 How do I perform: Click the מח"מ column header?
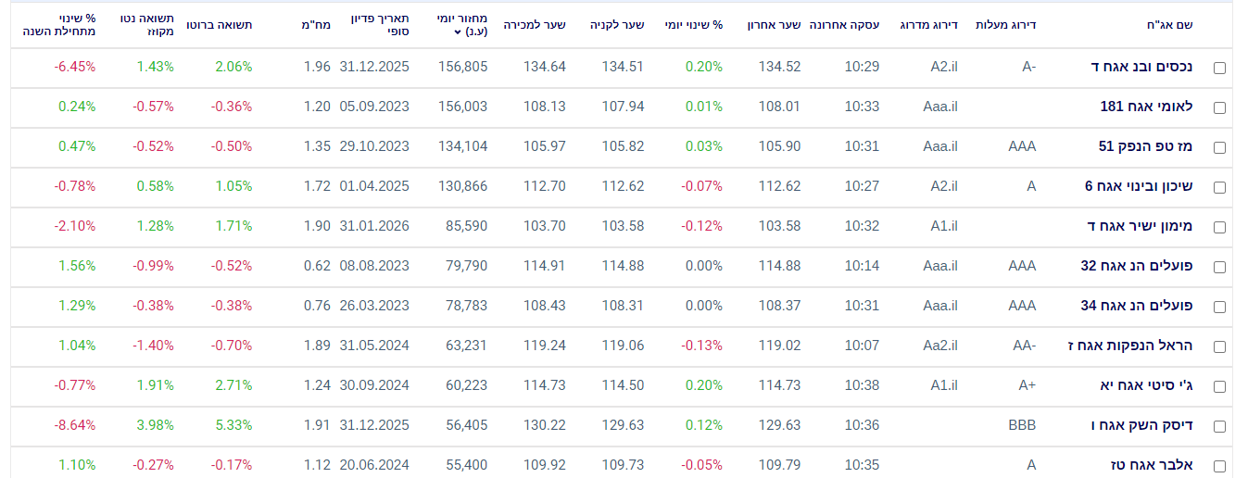click(x=316, y=25)
